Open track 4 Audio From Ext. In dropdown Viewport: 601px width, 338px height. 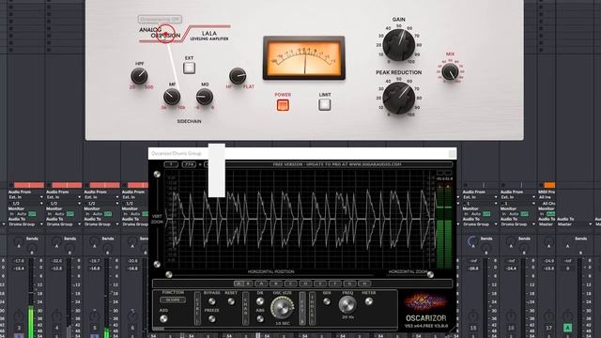[x=64, y=197]
